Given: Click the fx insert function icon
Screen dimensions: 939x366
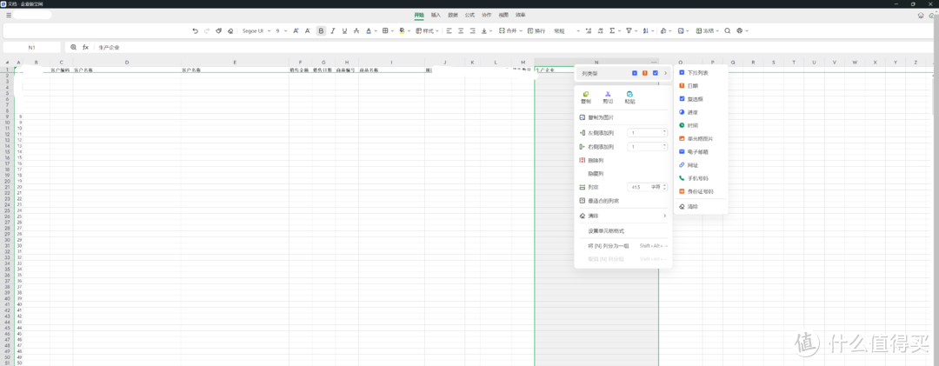Looking at the screenshot, I should (x=85, y=47).
